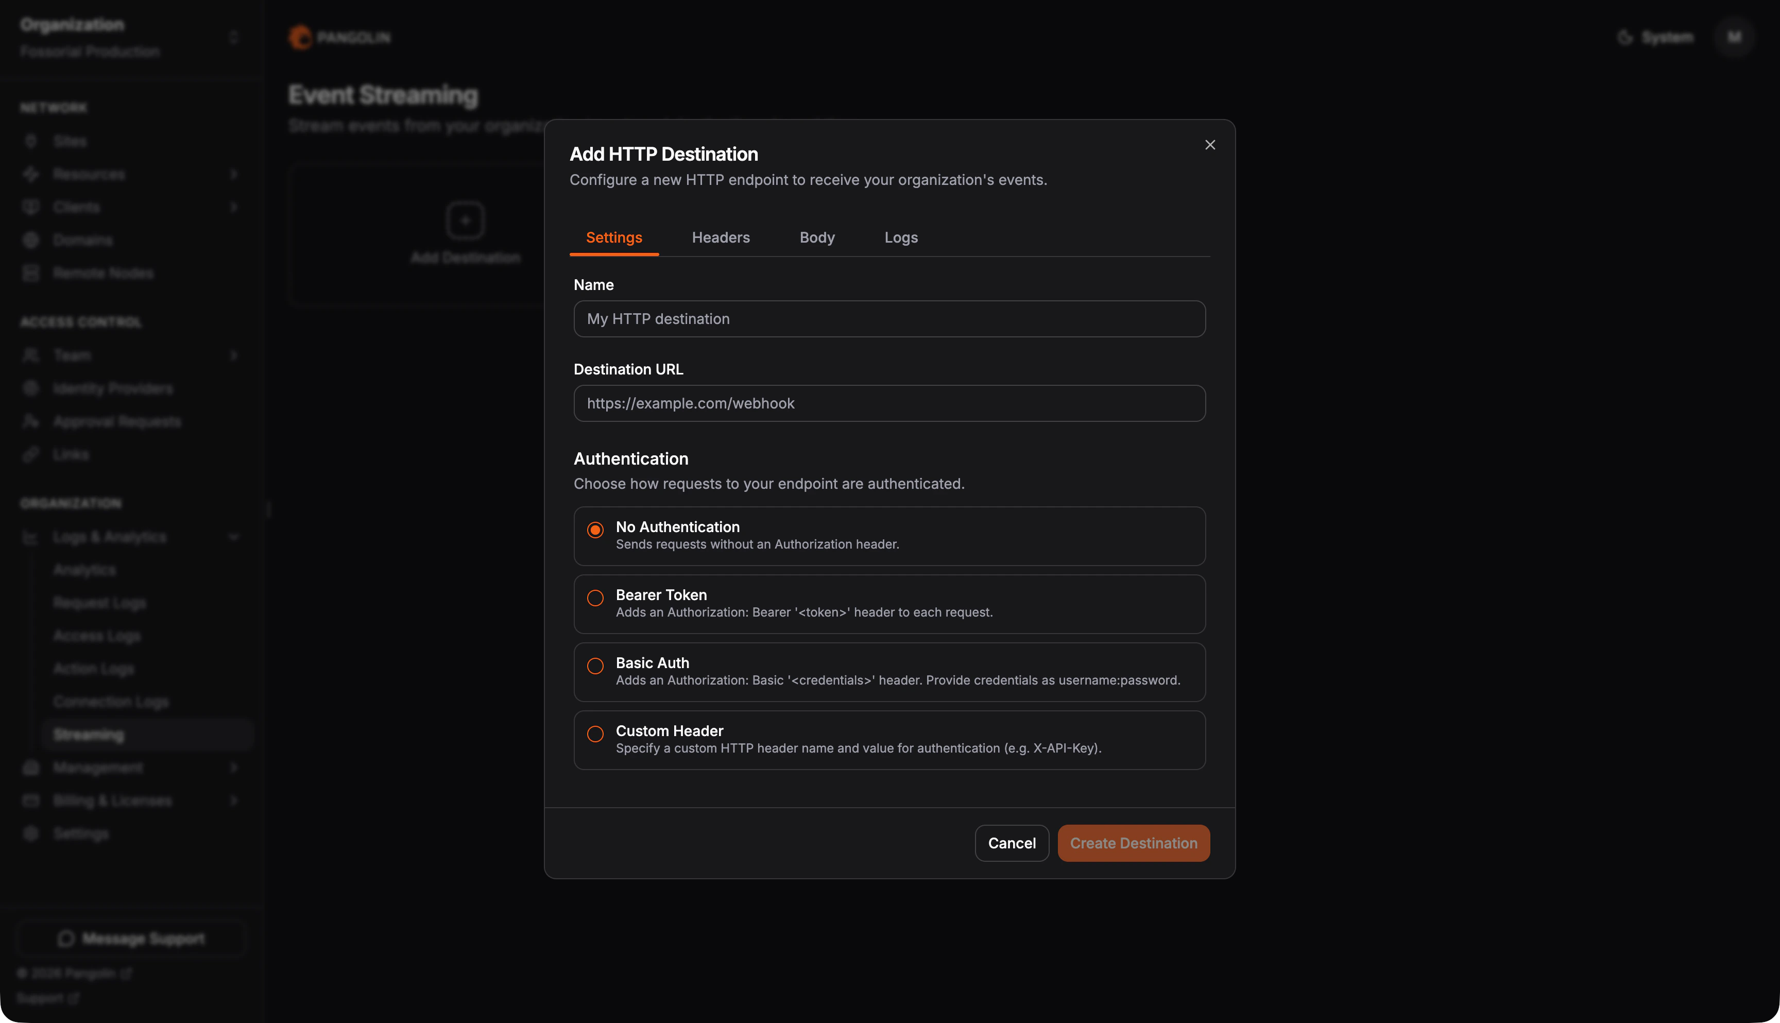Close the Add HTTP Destination dialog
Viewport: 1780px width, 1023px height.
pyautogui.click(x=1210, y=145)
